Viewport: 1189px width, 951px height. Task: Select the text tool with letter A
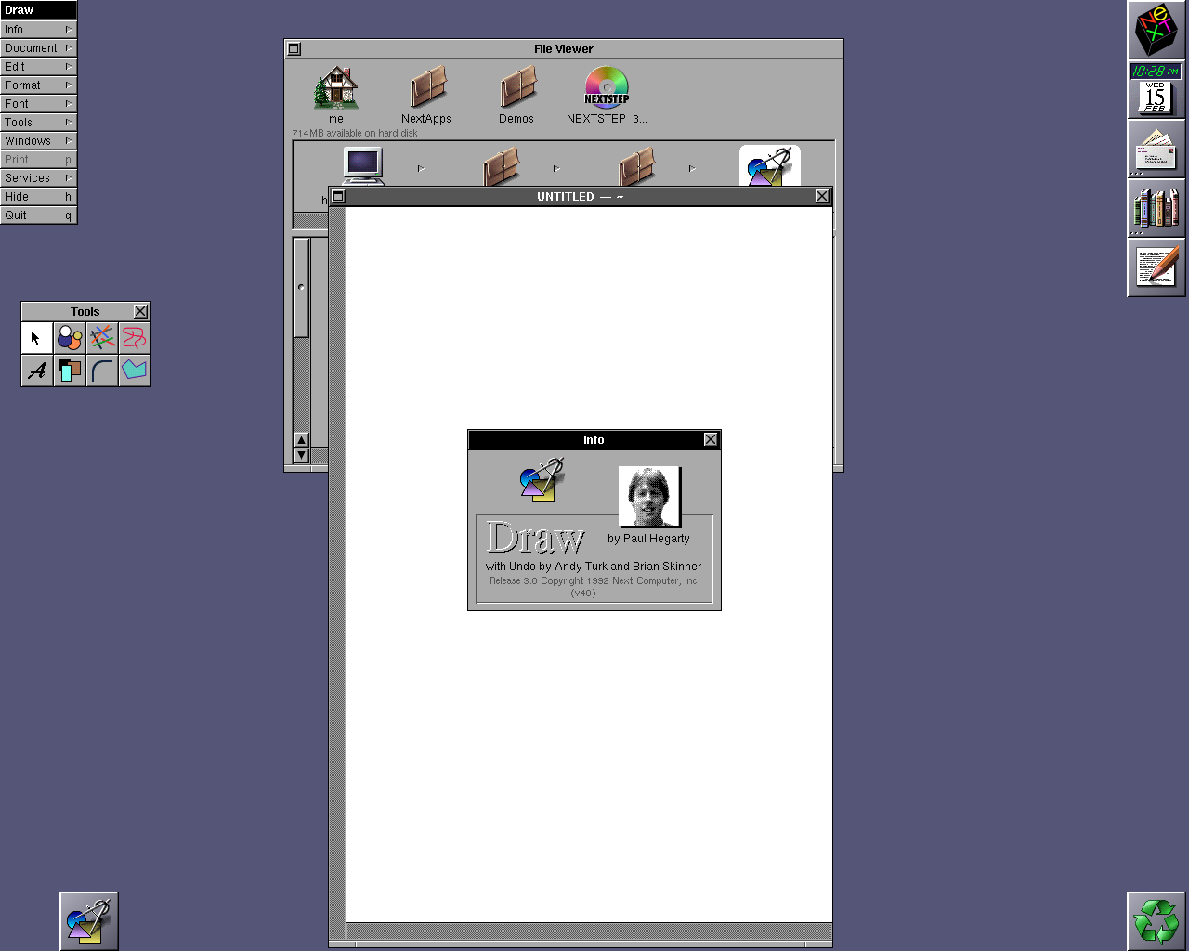(x=37, y=371)
